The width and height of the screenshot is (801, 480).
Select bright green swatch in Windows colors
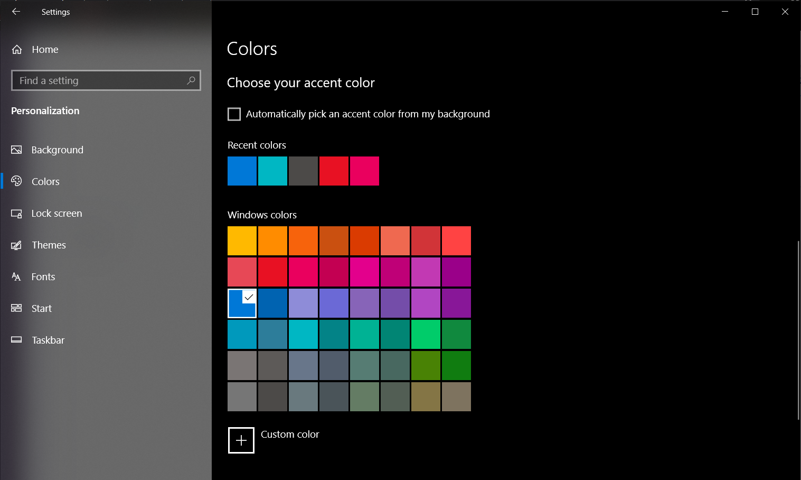pyautogui.click(x=426, y=334)
